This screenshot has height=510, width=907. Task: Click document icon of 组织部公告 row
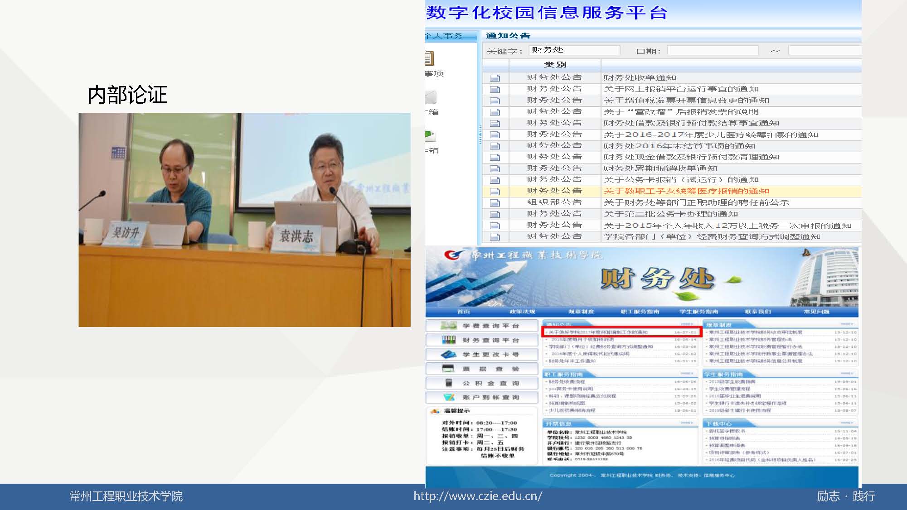tap(495, 203)
